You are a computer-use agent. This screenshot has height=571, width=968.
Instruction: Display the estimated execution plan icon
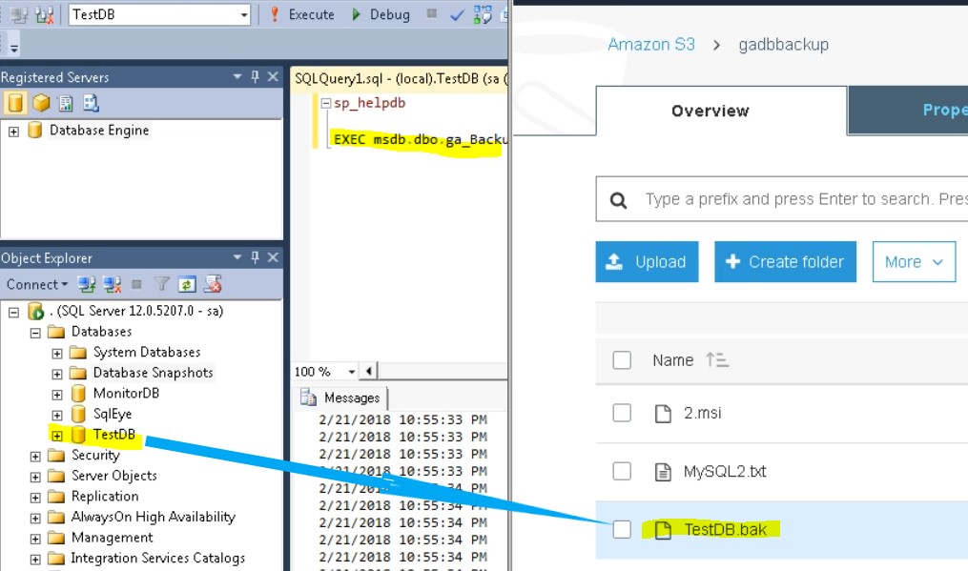click(483, 14)
